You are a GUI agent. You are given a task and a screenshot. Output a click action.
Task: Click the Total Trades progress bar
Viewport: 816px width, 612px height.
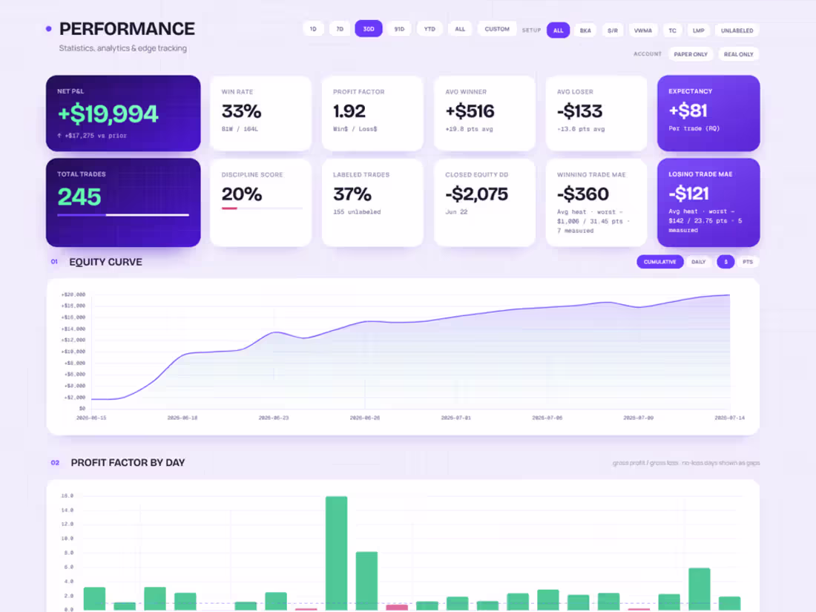pos(123,215)
